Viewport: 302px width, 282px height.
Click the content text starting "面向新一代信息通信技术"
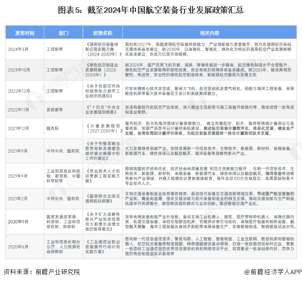pos(210,247)
